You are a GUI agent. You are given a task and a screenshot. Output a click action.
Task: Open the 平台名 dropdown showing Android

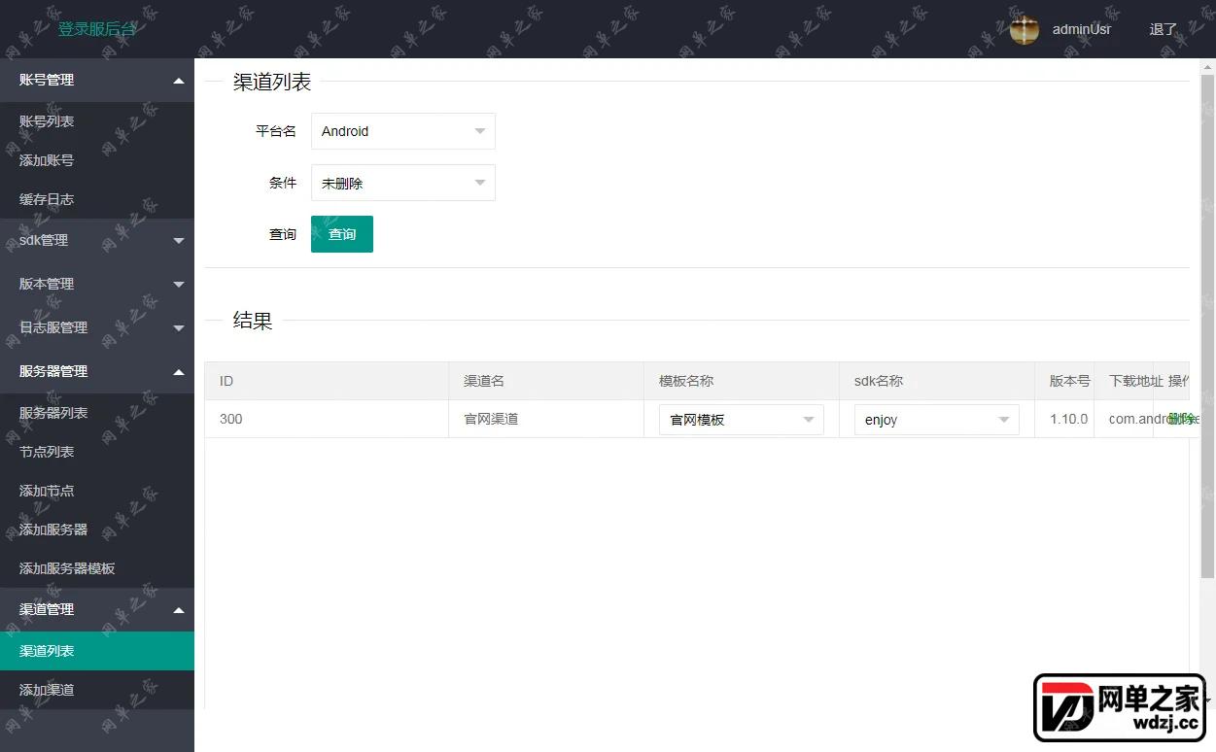tap(403, 131)
